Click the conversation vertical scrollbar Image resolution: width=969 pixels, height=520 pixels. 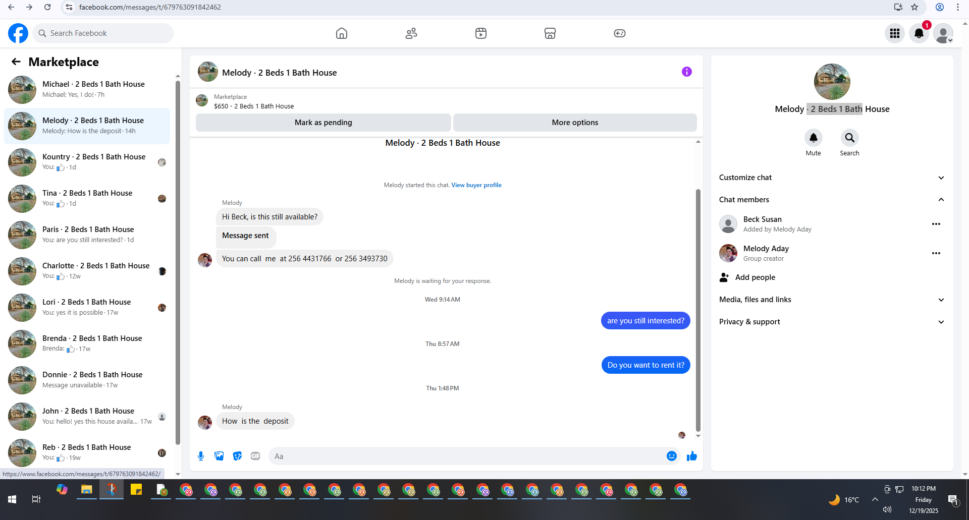point(698,310)
